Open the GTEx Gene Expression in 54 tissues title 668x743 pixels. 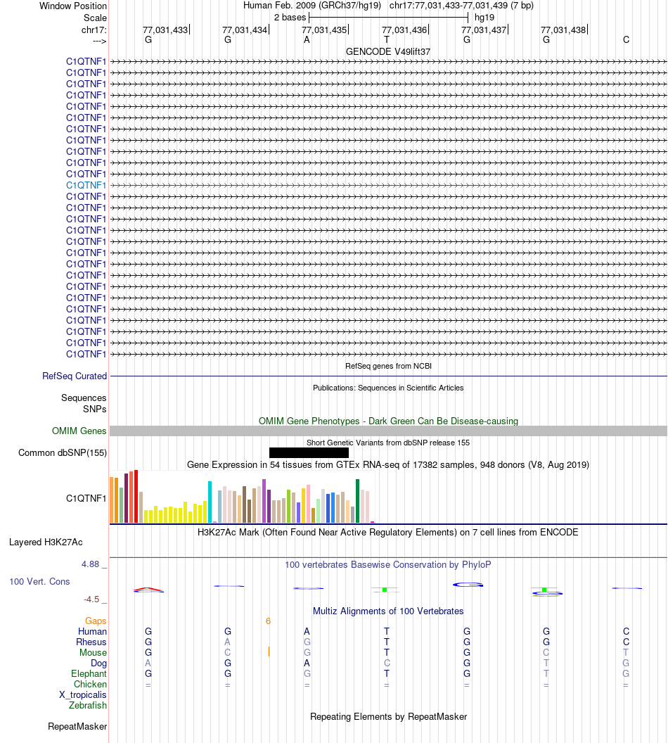pos(388,465)
